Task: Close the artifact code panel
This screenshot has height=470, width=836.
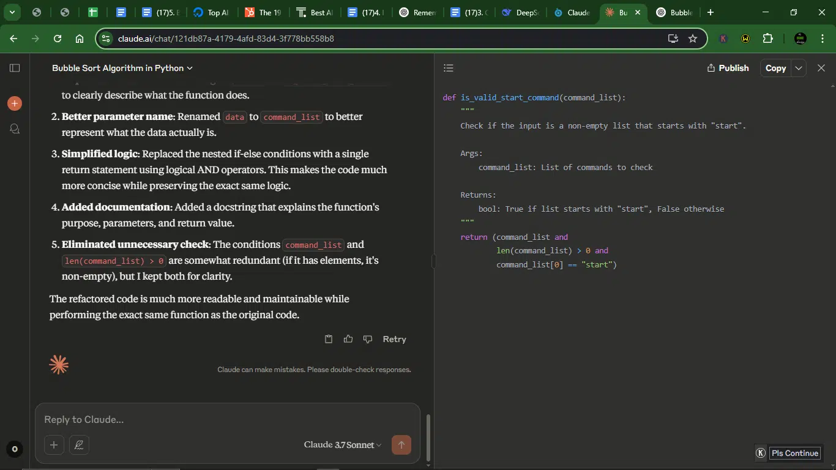Action: 821,68
